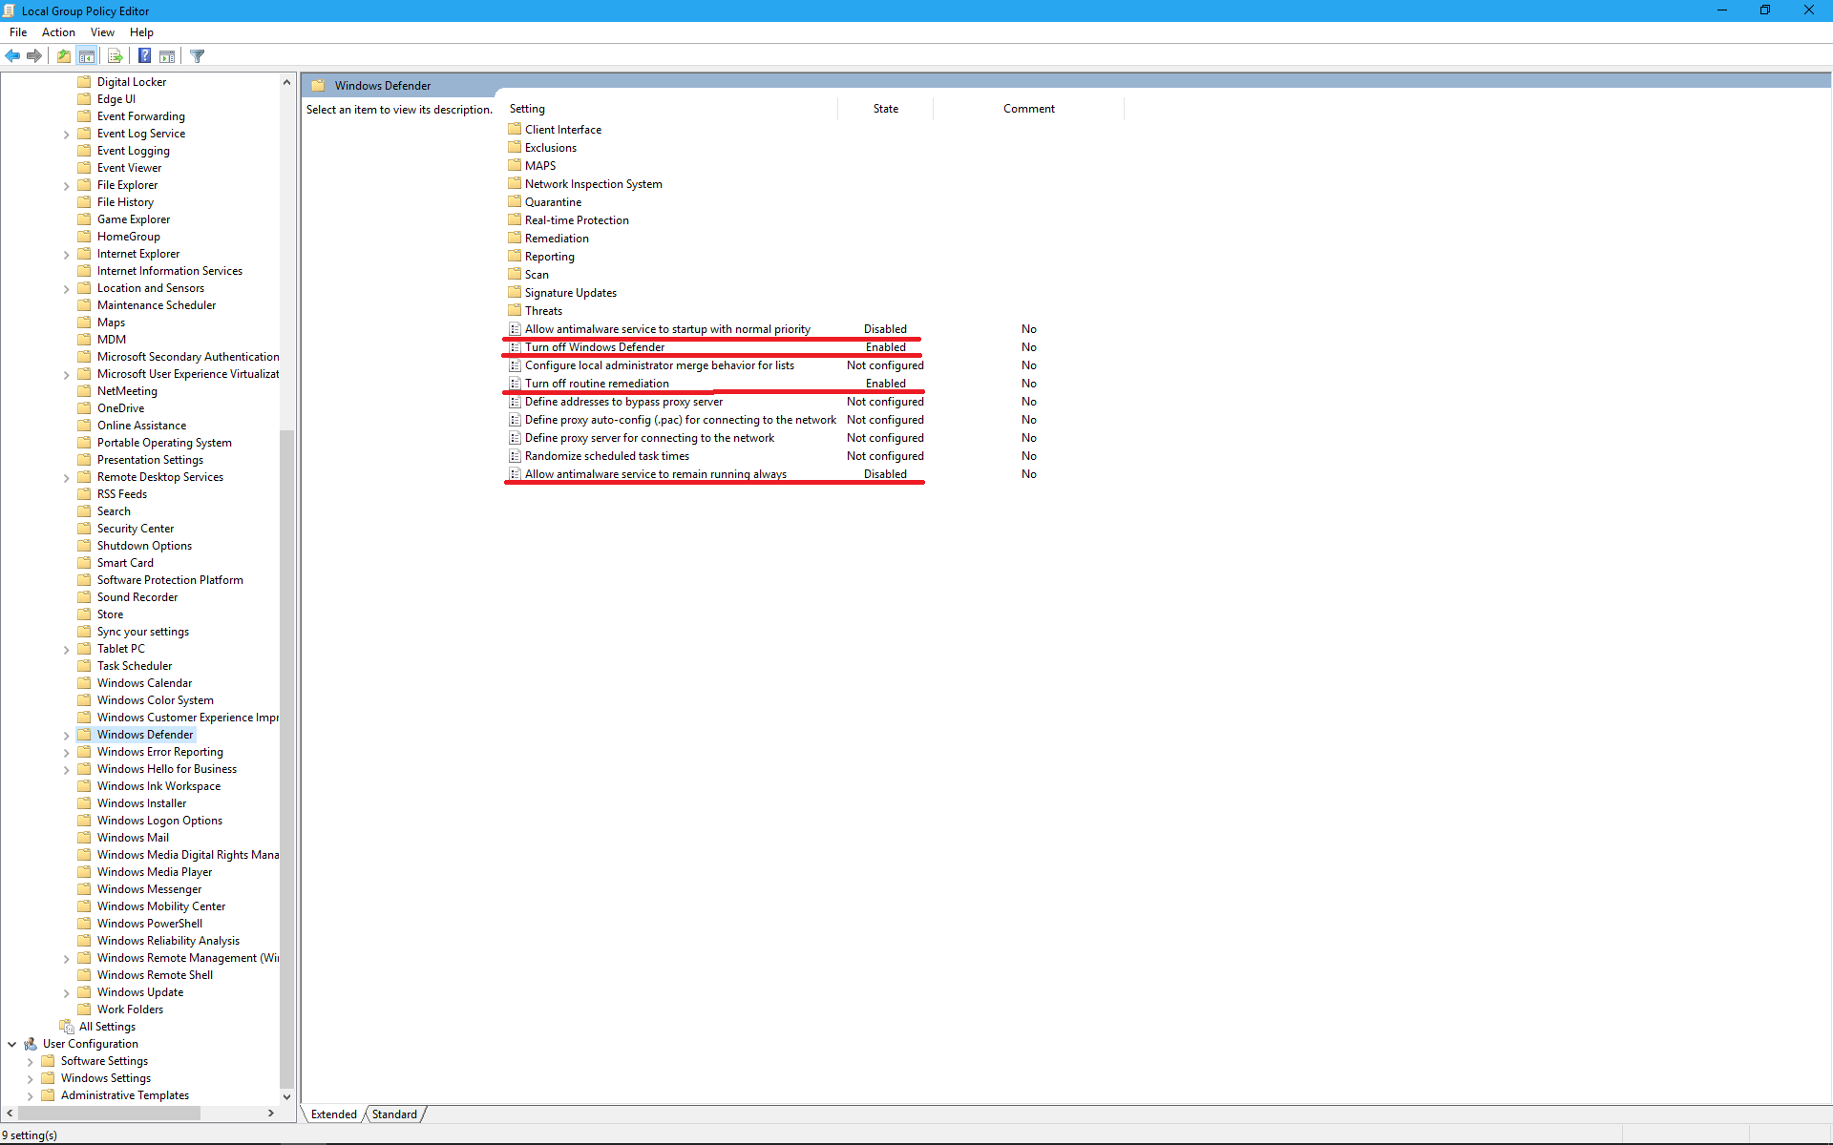The image size is (1833, 1145).
Task: Open the Help toolbar icon
Action: pyautogui.click(x=144, y=56)
